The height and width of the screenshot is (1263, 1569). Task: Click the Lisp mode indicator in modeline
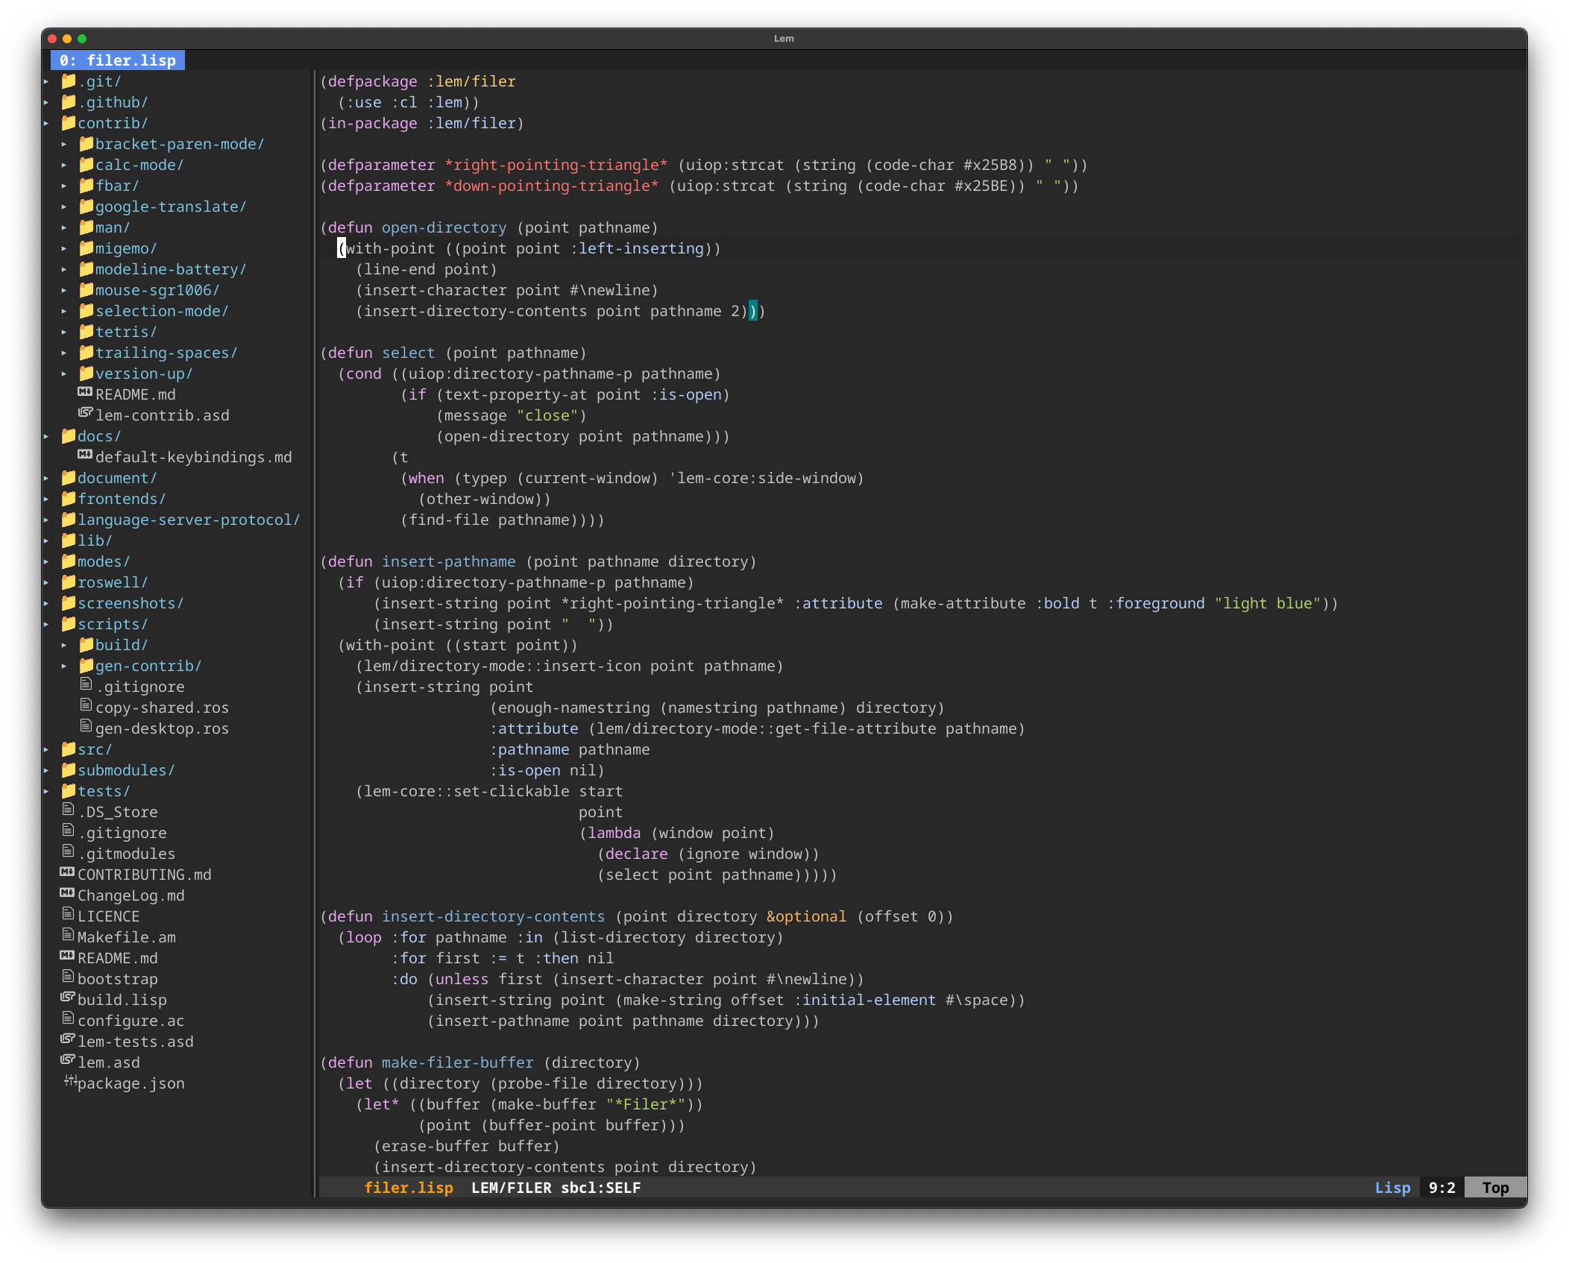point(1392,1188)
